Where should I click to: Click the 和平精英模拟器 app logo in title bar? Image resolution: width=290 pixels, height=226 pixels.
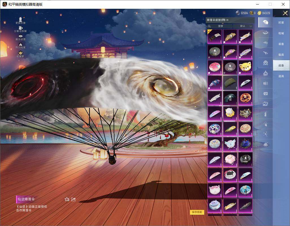pos(5,4)
